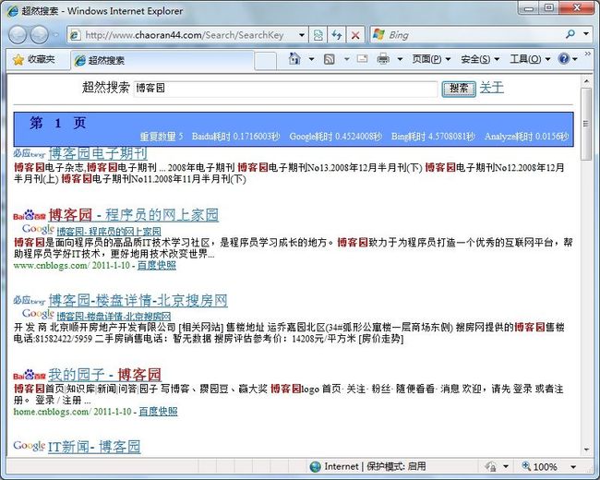
Task: Click the www.cnblogs.com/ green URL text
Action: click(52, 265)
